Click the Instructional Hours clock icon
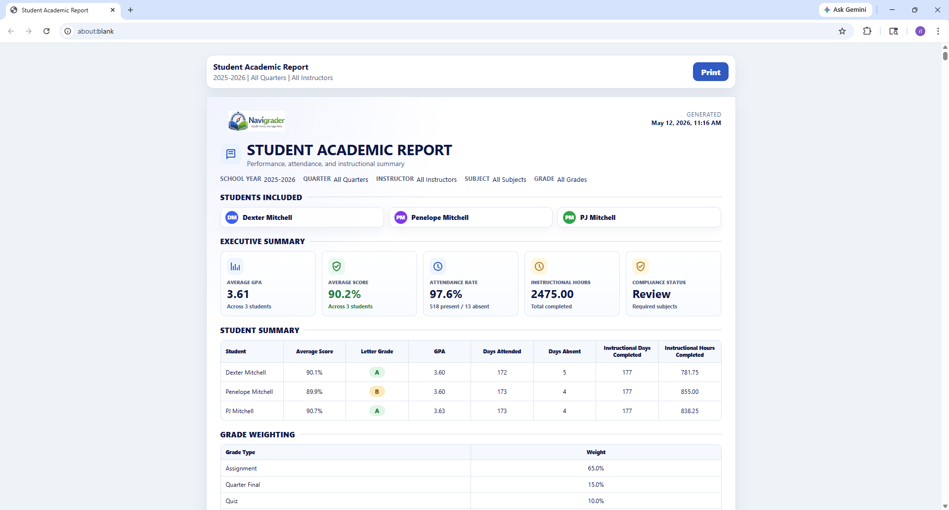The image size is (949, 510). (539, 266)
